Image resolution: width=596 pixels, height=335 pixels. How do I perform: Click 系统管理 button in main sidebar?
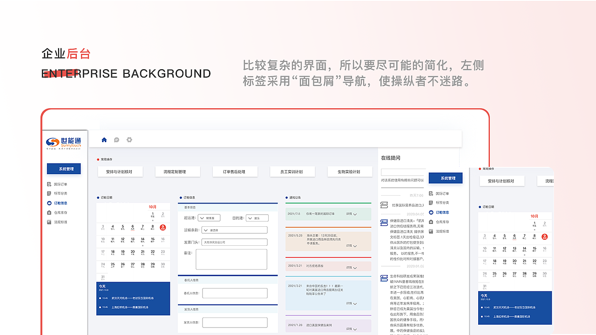coord(64,169)
